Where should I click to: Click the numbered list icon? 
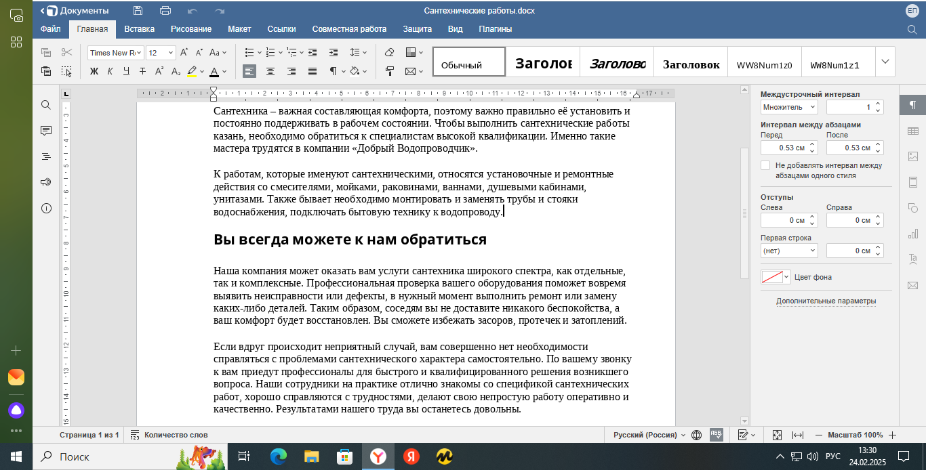point(270,52)
